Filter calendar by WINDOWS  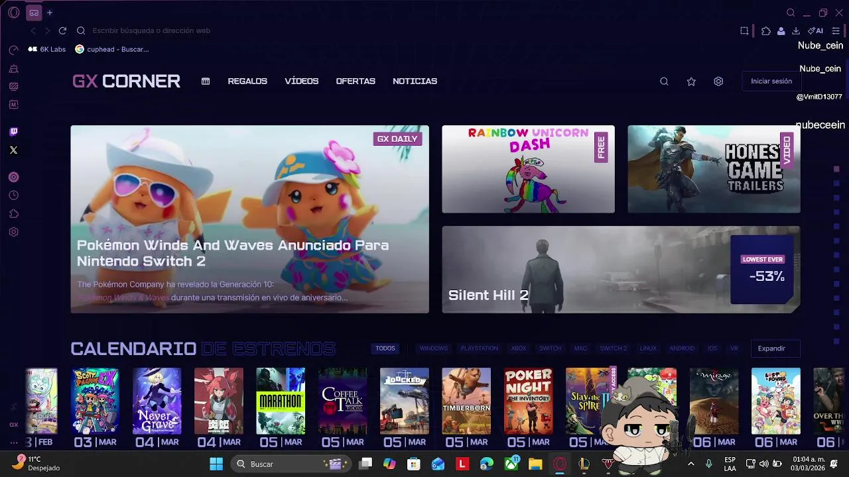(x=434, y=348)
